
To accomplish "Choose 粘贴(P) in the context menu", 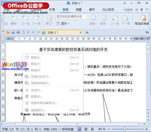I will click(x=53, y=70).
